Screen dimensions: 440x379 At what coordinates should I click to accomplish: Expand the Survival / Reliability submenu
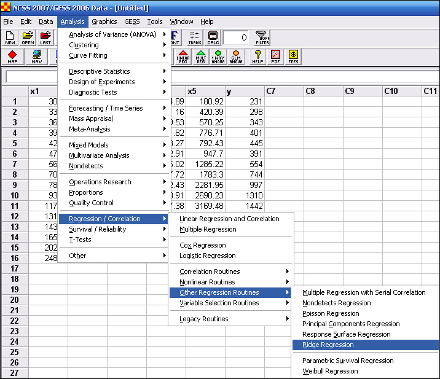pyautogui.click(x=98, y=230)
